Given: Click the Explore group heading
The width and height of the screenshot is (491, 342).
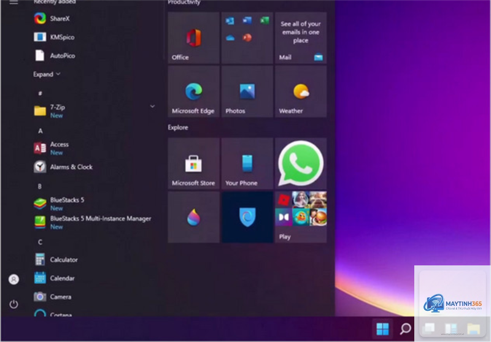Looking at the screenshot, I should click(178, 127).
